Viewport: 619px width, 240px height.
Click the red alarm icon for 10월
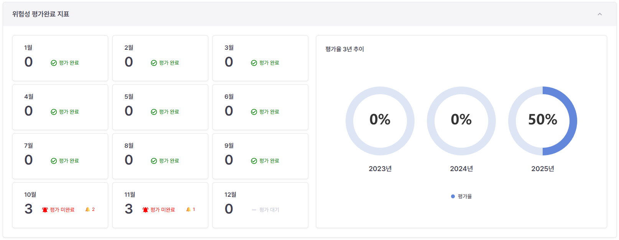tap(45, 210)
